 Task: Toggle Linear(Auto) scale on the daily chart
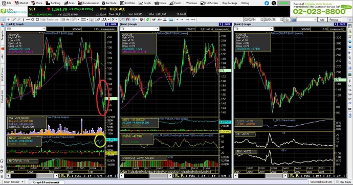[x=108, y=29]
